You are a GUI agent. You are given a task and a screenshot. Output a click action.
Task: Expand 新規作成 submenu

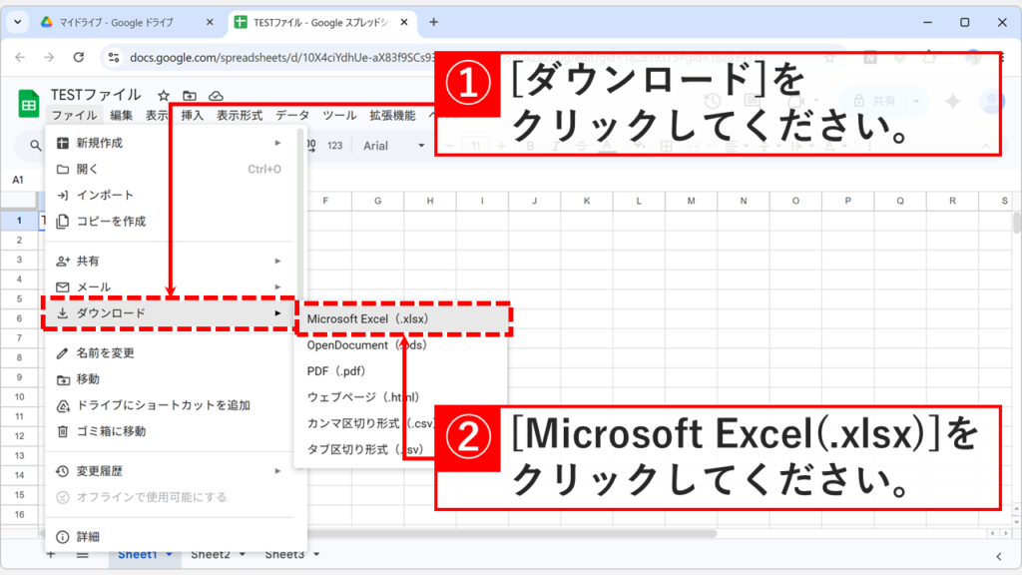(170, 143)
